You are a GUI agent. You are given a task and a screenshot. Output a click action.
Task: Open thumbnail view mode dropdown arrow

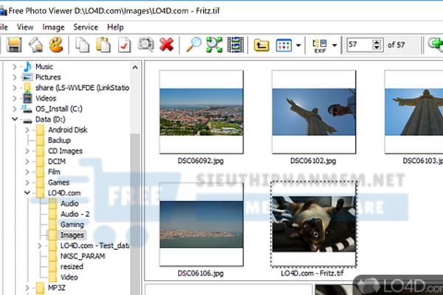(298, 45)
